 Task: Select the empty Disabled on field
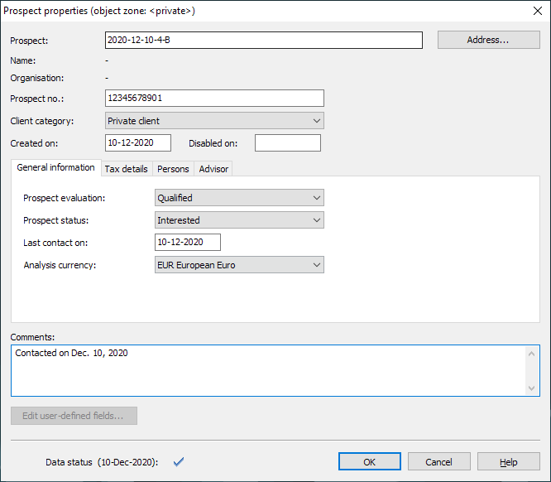tap(287, 143)
